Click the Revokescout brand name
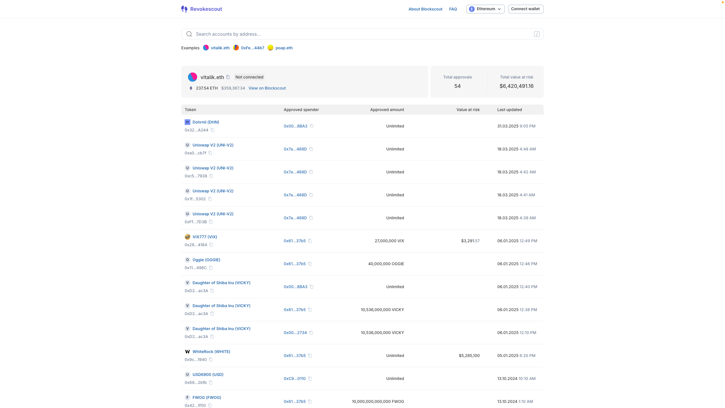The image size is (725, 408). coord(206,9)
